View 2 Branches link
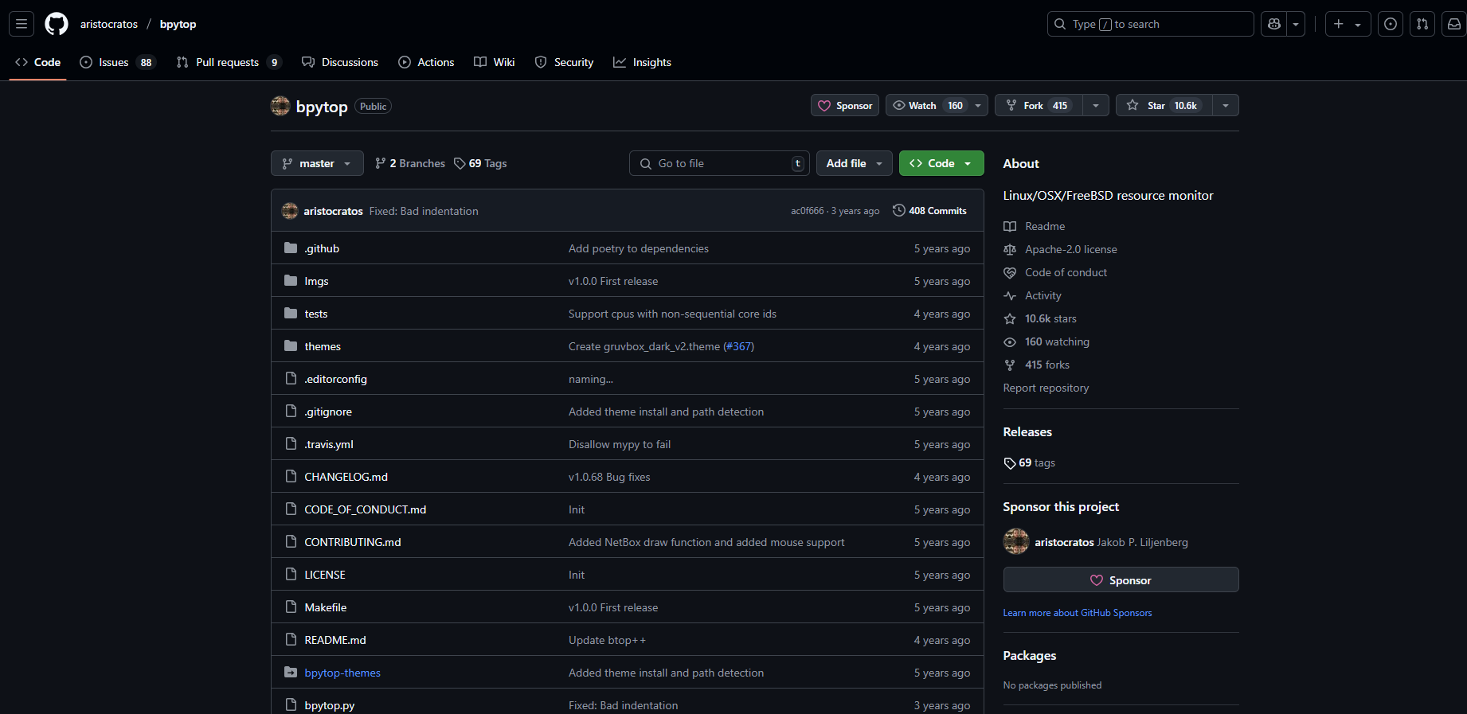Image resolution: width=1467 pixels, height=714 pixels. pos(410,163)
